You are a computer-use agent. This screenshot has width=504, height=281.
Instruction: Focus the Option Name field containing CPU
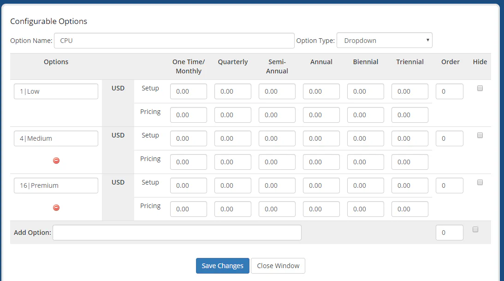coord(174,41)
